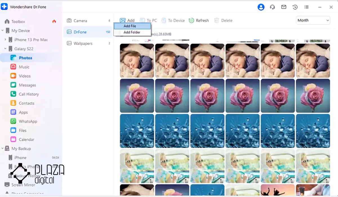Select Photos under Galaxy S22
The width and height of the screenshot is (338, 197).
tap(25, 58)
